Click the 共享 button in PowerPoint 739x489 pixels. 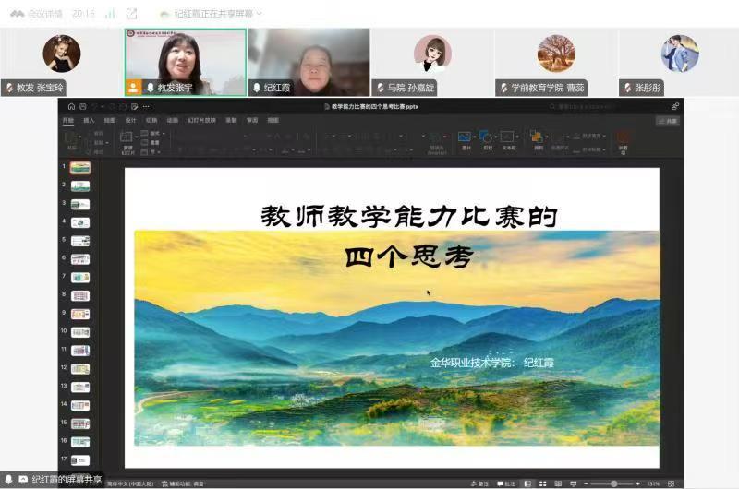click(x=667, y=121)
